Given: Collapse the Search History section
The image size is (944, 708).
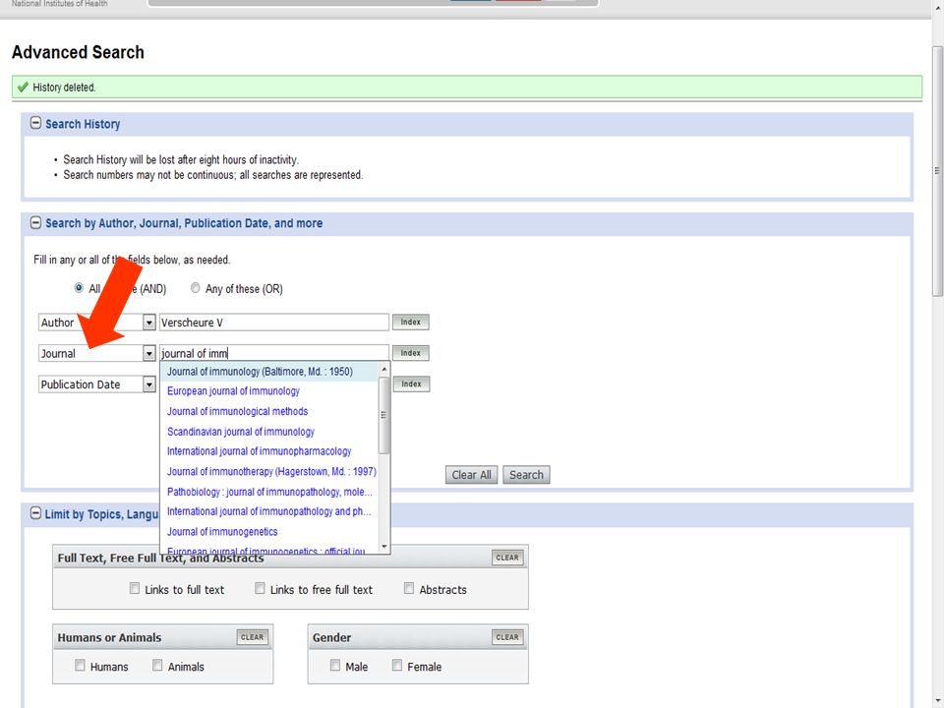Looking at the screenshot, I should 35,124.
